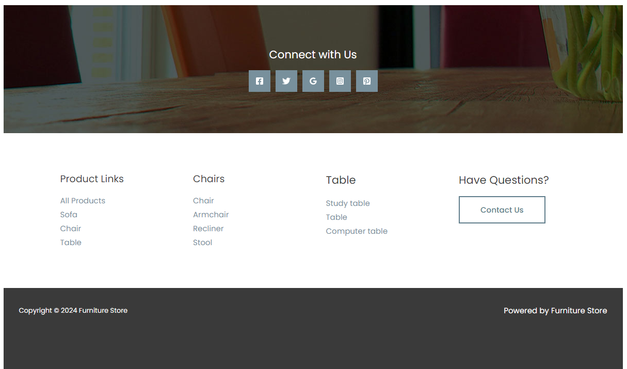Image resolution: width=627 pixels, height=369 pixels.
Task: Open the Recliner link
Action: (x=208, y=229)
